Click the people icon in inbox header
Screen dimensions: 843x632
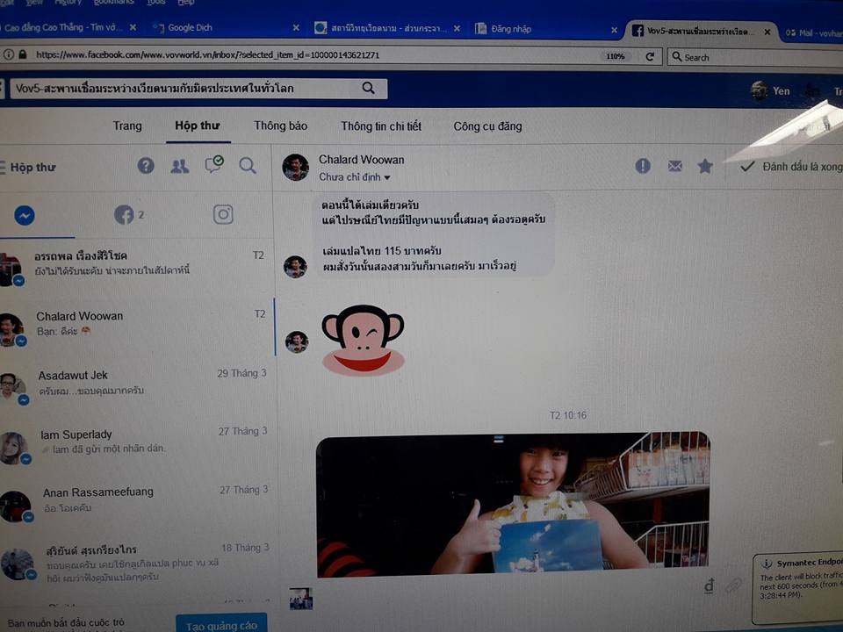coord(179,166)
